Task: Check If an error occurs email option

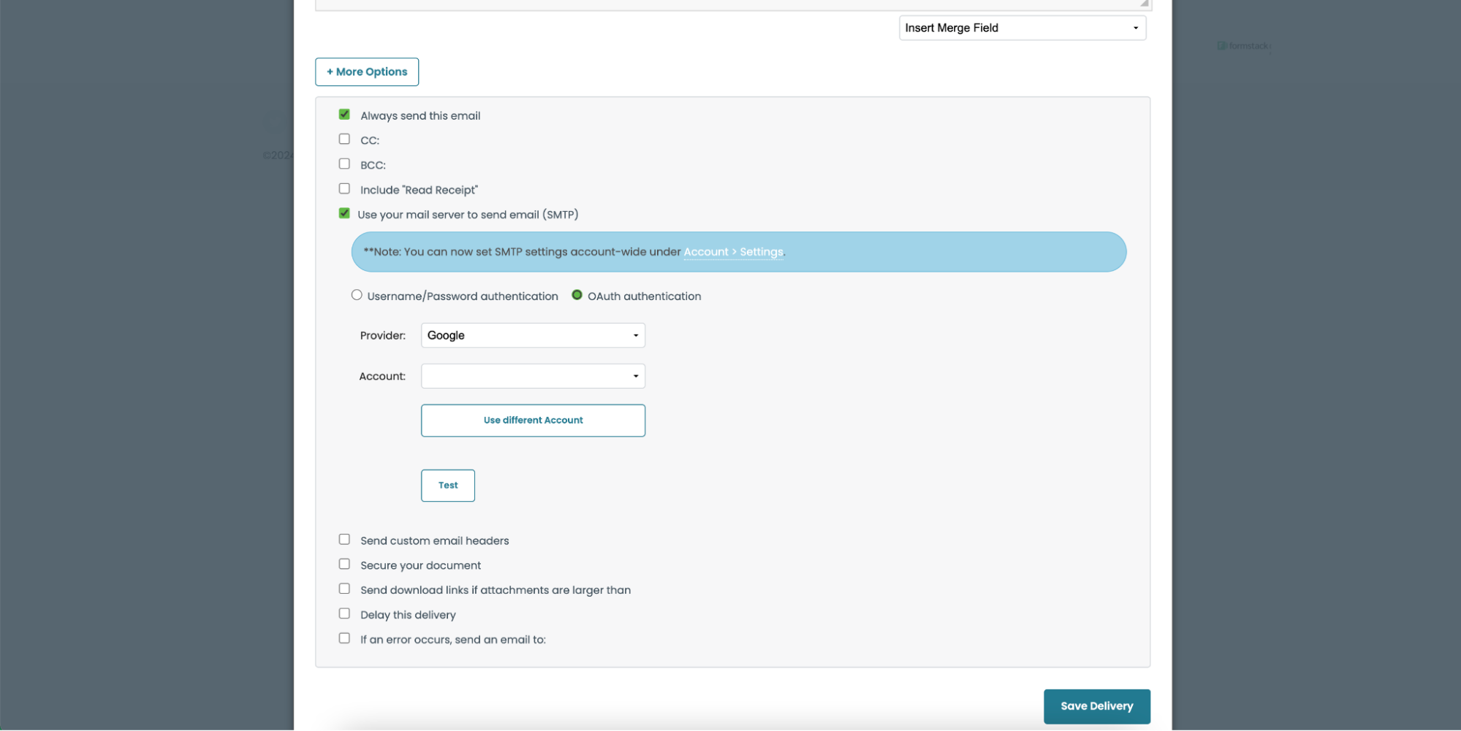Action: (344, 639)
